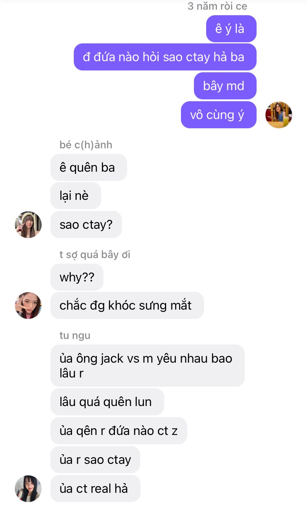Viewport: 307px width, 508px height.
Task: Tap the 'why??' message bubble
Action: point(77,277)
